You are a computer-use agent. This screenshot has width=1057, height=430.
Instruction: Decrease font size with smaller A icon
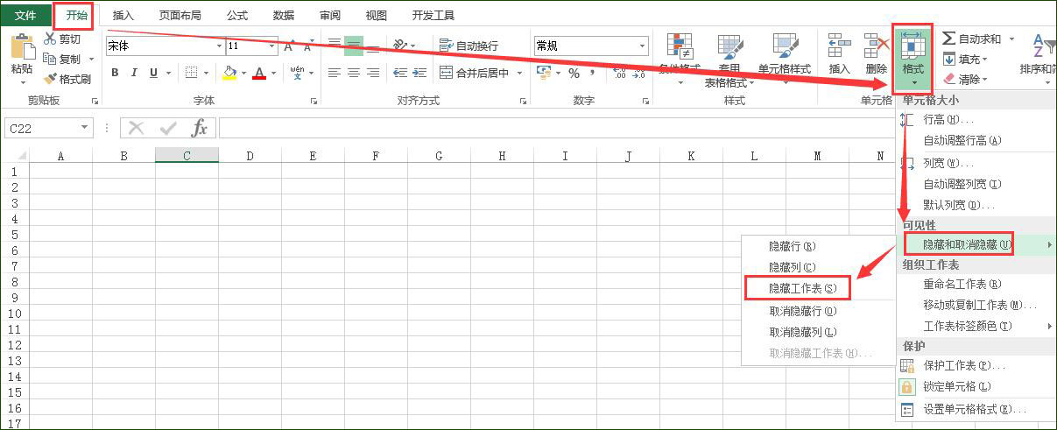click(x=307, y=46)
